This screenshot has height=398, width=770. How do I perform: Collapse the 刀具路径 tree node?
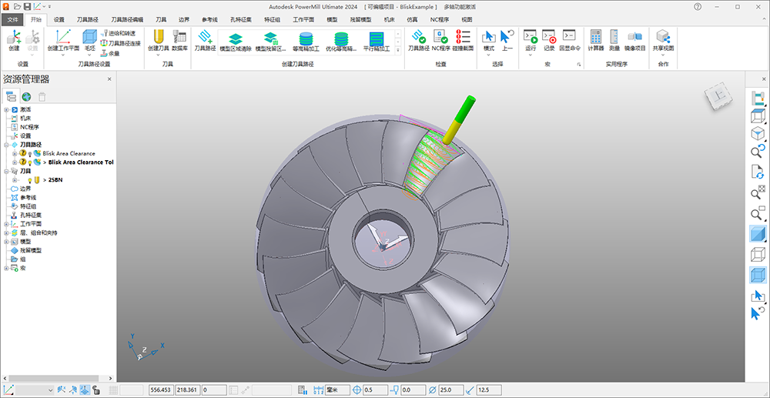click(x=6, y=145)
